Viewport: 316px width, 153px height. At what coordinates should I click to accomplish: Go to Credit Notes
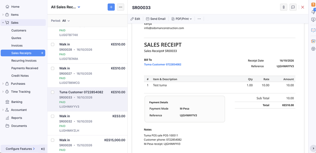click(x=20, y=76)
